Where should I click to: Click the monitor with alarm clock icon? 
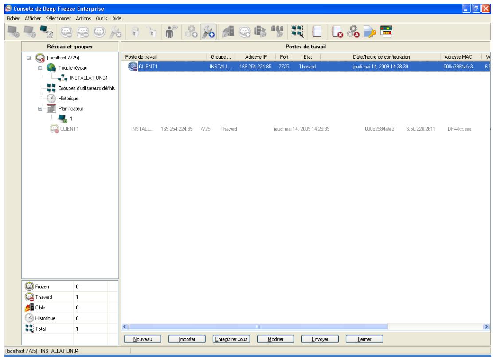(47, 32)
